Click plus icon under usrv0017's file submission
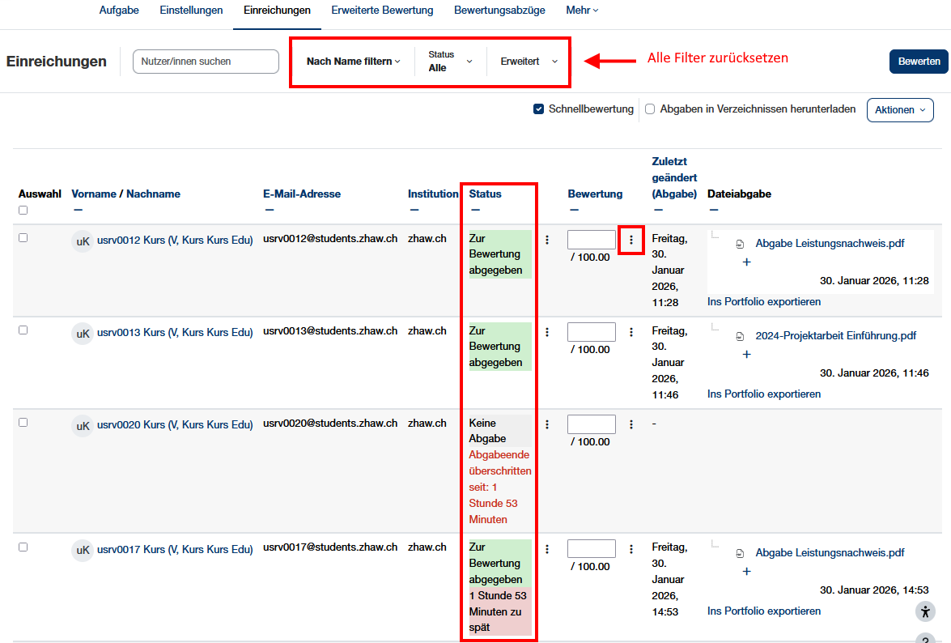The image size is (951, 643). 746,572
